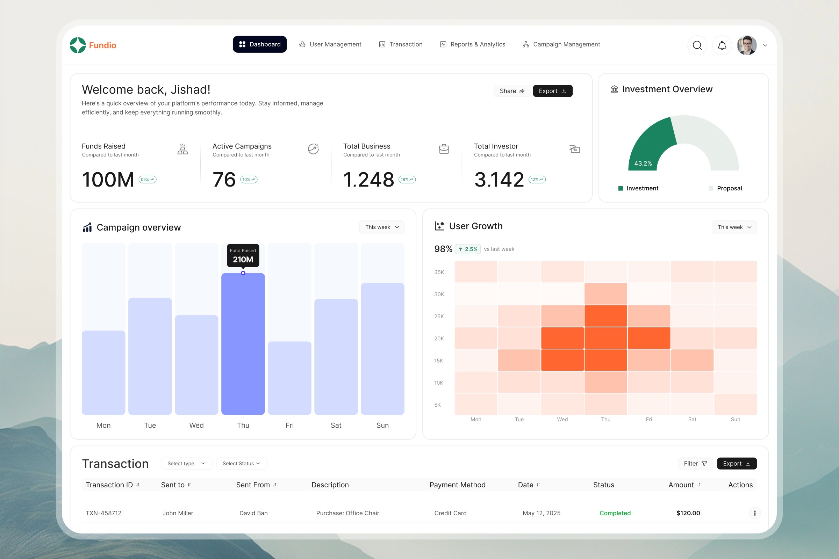Sort transactions by Date column
Screen dimensions: 839x559
click(538, 485)
